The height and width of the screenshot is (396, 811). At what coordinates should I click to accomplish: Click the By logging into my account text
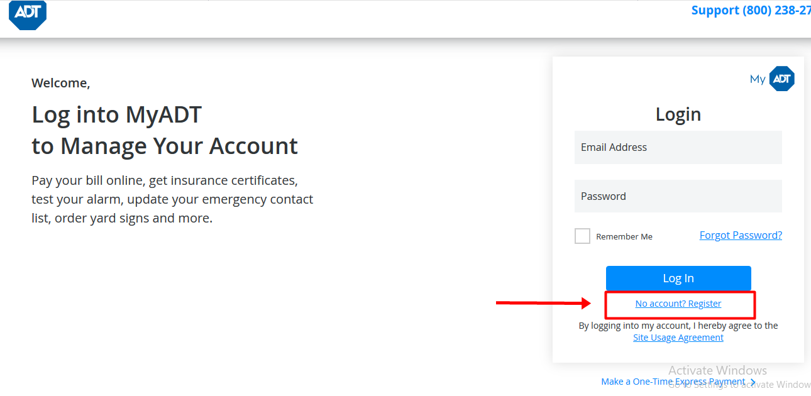tap(678, 326)
